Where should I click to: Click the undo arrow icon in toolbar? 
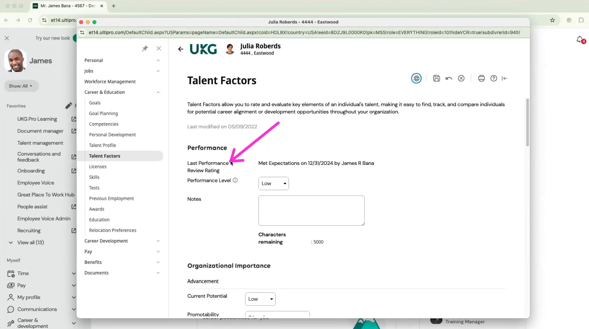point(449,78)
